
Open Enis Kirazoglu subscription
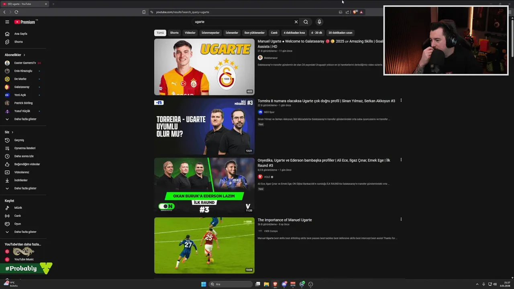click(x=23, y=71)
